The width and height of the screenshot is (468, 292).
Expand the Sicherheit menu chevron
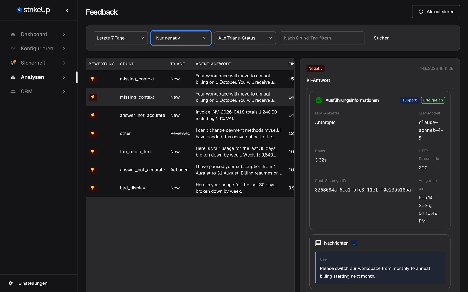[64, 63]
